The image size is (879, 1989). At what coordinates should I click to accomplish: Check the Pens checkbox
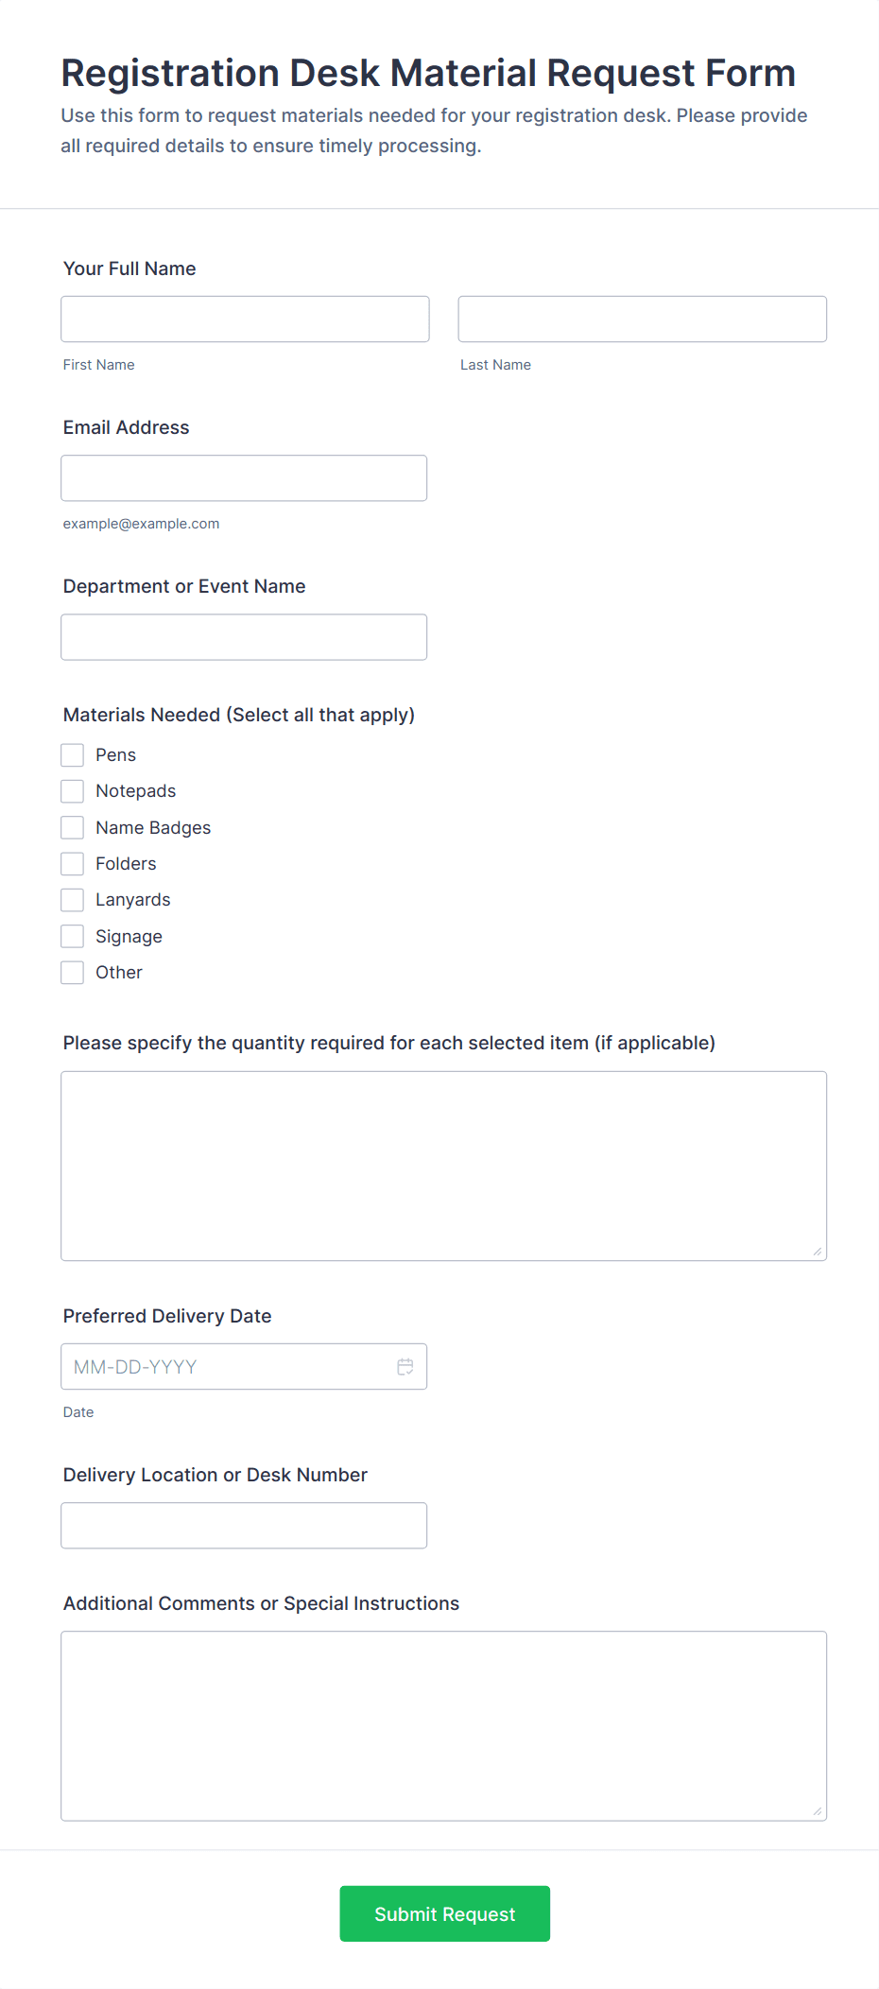[72, 754]
